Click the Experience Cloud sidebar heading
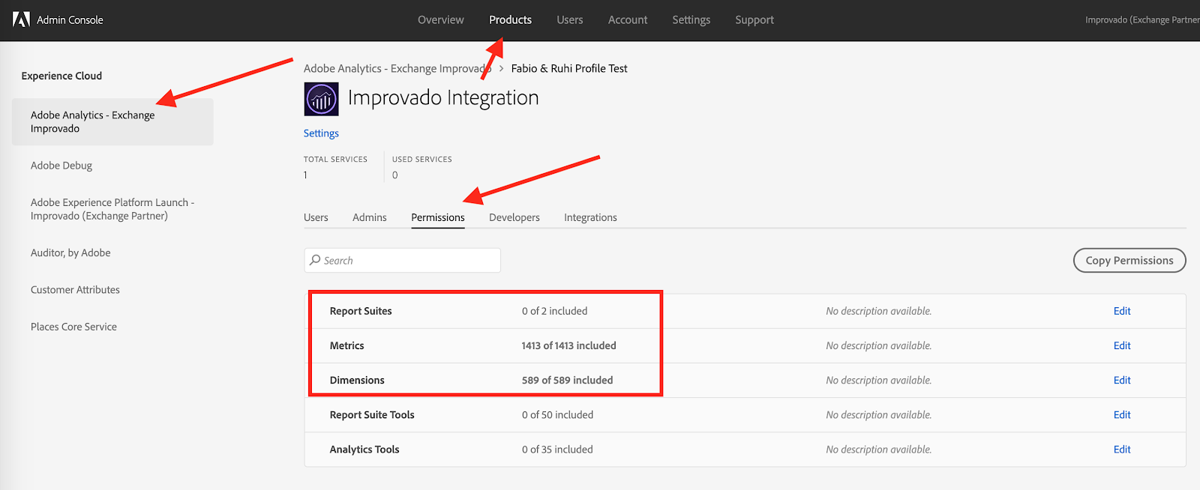Viewport: 1200px width, 490px height. point(61,76)
